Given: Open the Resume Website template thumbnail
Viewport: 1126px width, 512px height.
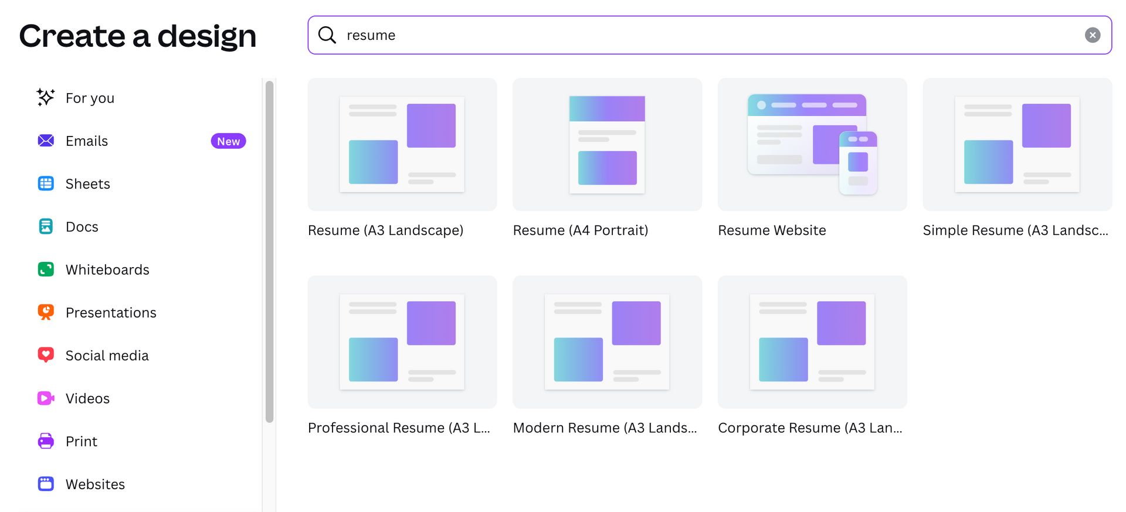Looking at the screenshot, I should 812,145.
